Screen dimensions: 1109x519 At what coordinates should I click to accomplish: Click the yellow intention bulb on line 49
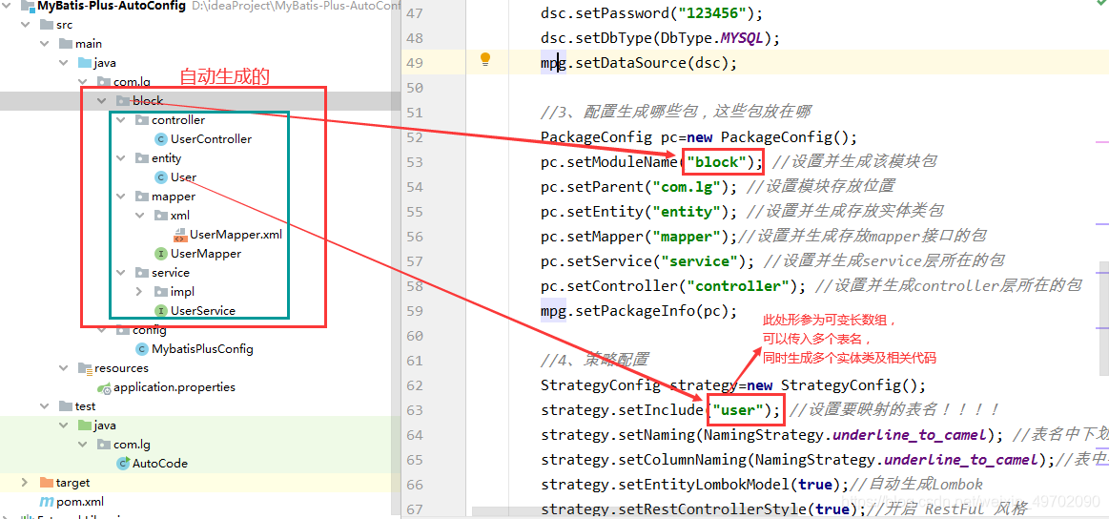(485, 59)
